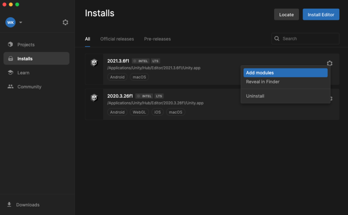This screenshot has width=348, height=215.
Task: Click the Search input field
Action: pyautogui.click(x=305, y=39)
